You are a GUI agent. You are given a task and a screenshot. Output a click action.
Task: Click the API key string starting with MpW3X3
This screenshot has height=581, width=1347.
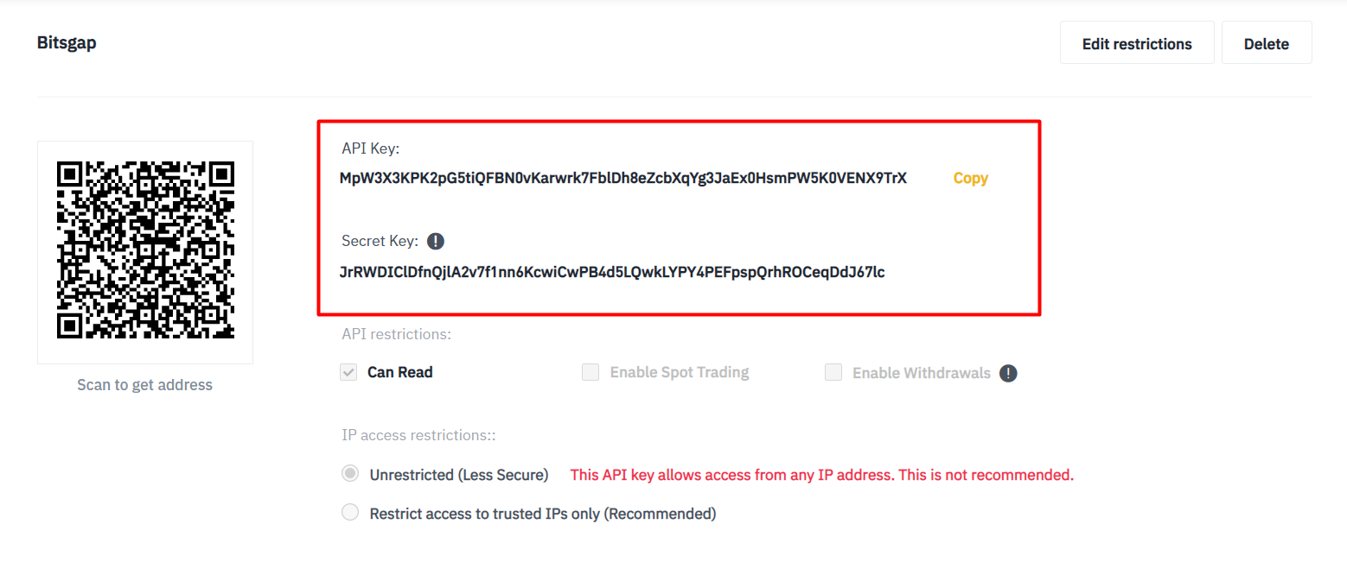tap(622, 179)
